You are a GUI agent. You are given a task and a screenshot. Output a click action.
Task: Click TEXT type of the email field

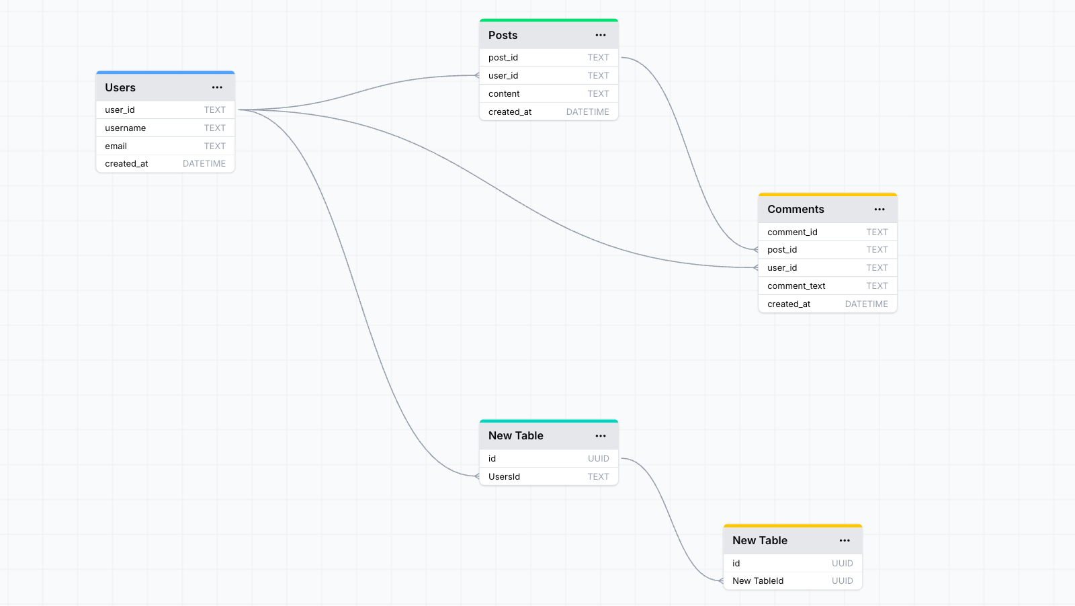coord(215,146)
